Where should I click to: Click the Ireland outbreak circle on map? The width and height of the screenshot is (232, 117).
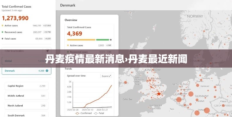tap(126, 82)
